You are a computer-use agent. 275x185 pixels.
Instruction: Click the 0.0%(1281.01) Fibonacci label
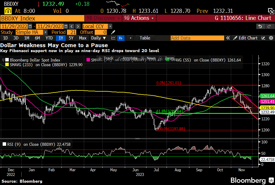coord(169,83)
